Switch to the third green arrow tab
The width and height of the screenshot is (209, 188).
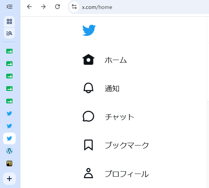(9, 76)
